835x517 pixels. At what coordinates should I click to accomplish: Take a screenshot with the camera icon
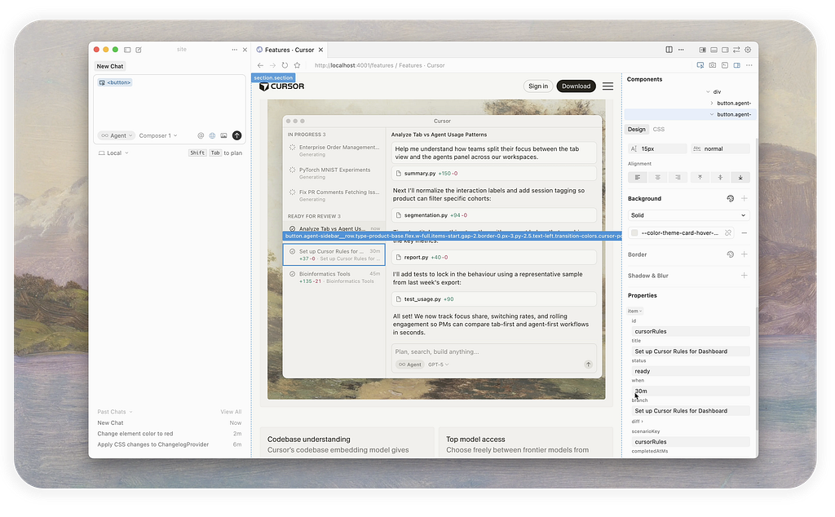click(713, 65)
